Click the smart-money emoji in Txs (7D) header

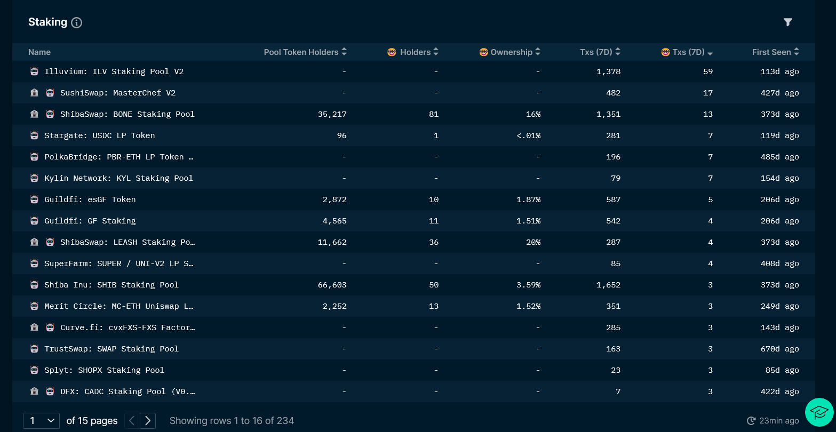[x=665, y=52]
